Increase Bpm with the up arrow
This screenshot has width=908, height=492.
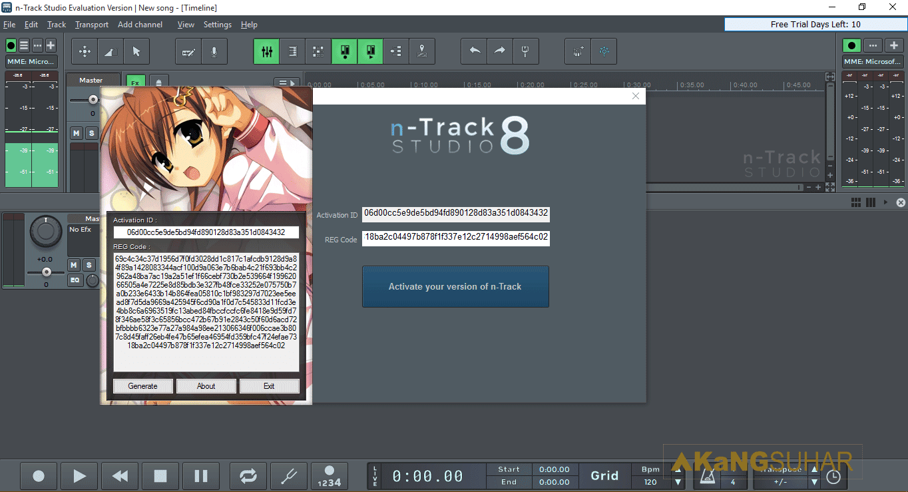(678, 469)
